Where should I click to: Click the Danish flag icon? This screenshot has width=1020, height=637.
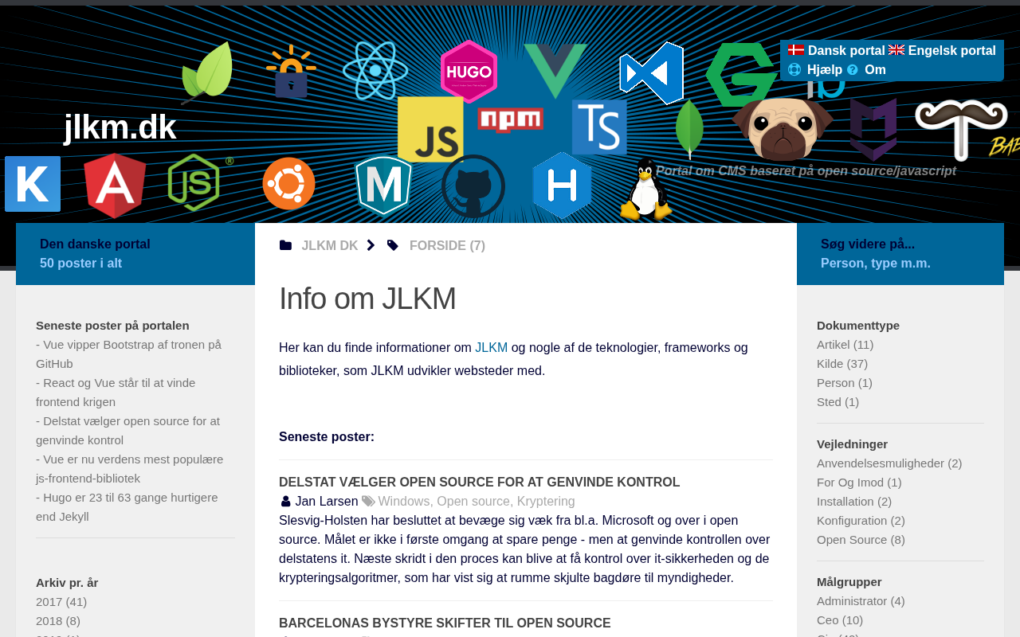(796, 50)
